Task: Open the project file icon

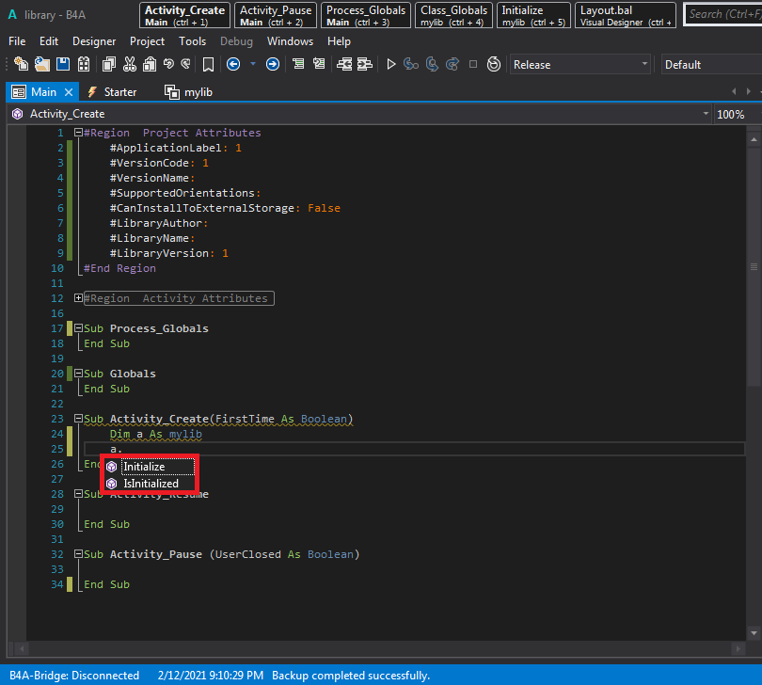Action: click(41, 64)
